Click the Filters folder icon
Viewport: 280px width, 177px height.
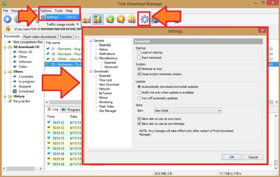(10, 72)
